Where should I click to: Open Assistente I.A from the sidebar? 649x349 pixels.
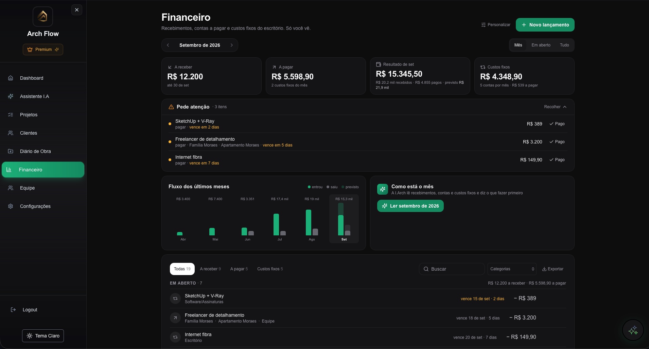coord(43,96)
